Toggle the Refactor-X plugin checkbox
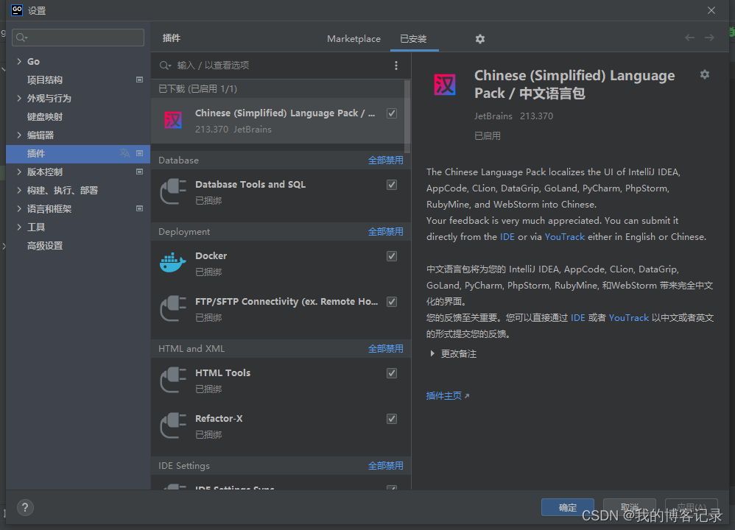The height and width of the screenshot is (530, 735). tap(392, 419)
